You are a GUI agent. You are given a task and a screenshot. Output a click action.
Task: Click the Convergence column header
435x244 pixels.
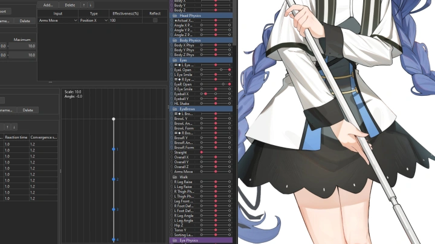[43, 137]
